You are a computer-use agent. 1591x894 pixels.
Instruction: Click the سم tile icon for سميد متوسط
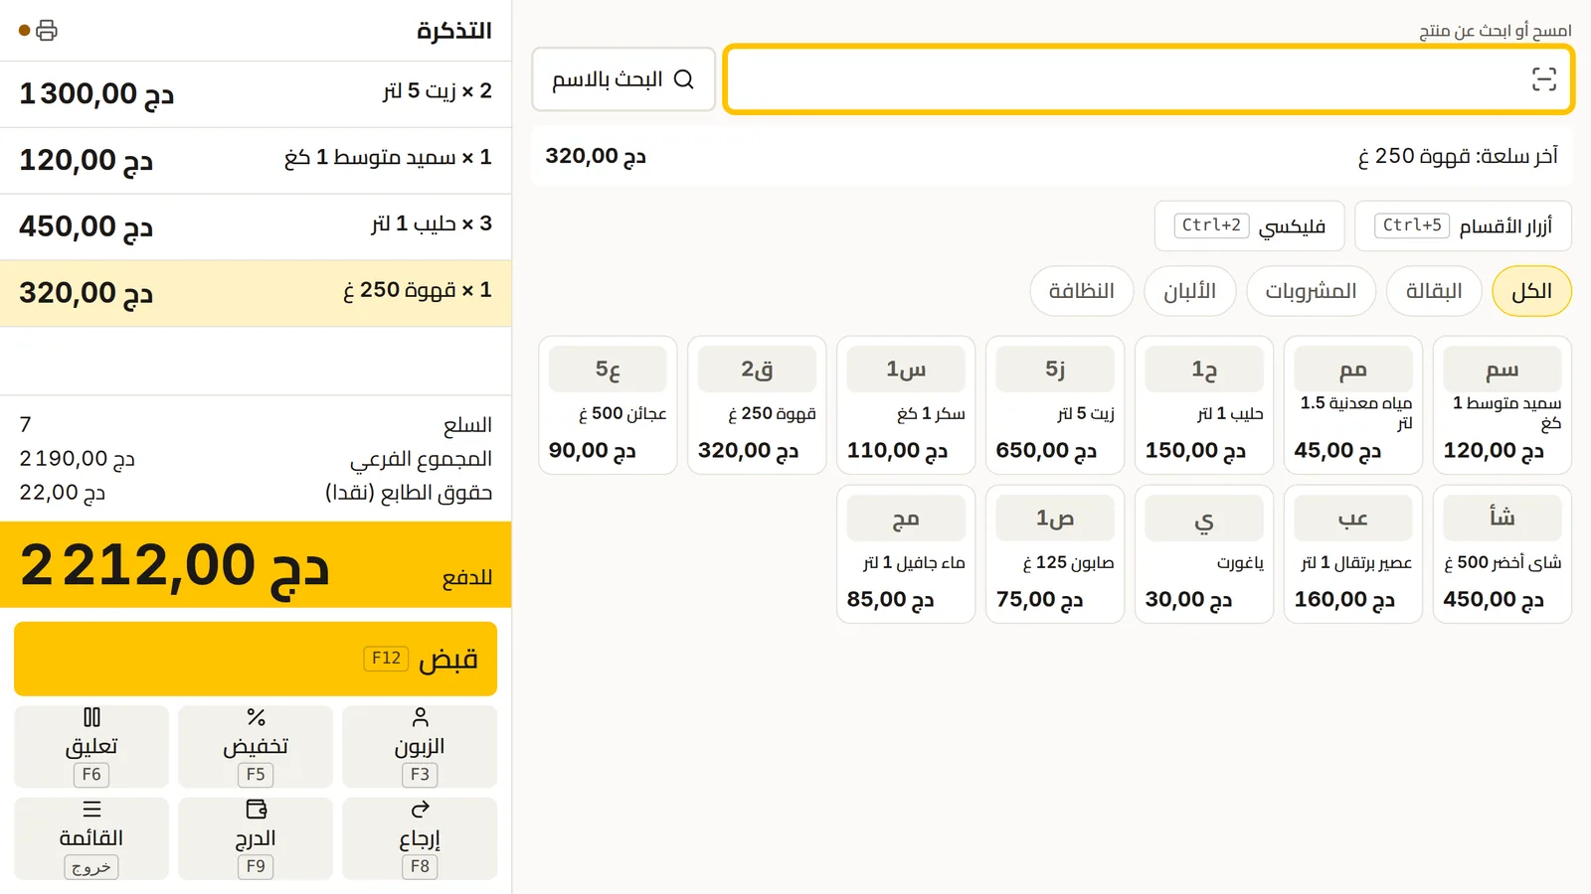(1502, 370)
